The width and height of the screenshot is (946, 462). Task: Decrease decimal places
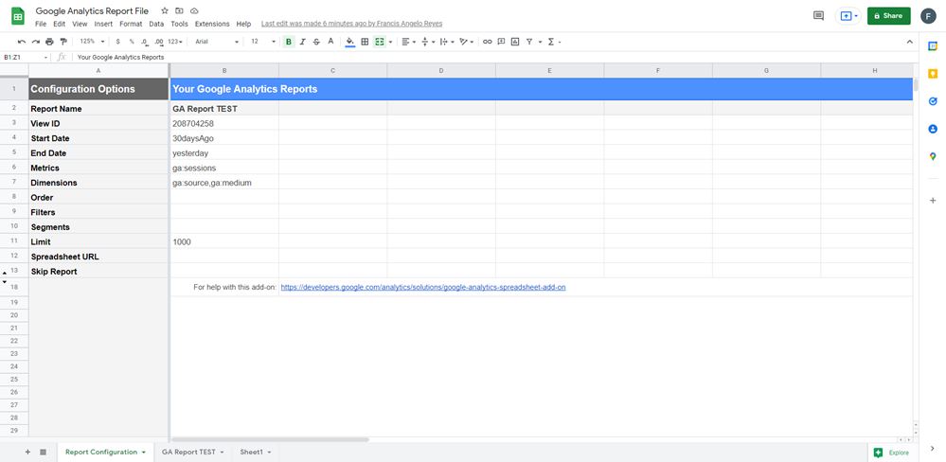[x=145, y=42]
